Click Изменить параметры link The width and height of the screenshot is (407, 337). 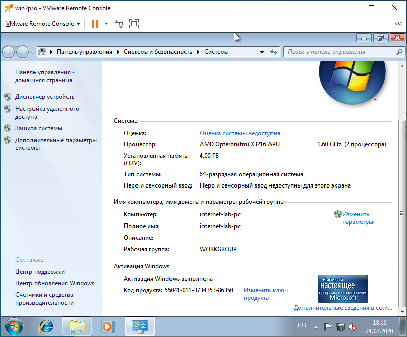click(x=357, y=218)
